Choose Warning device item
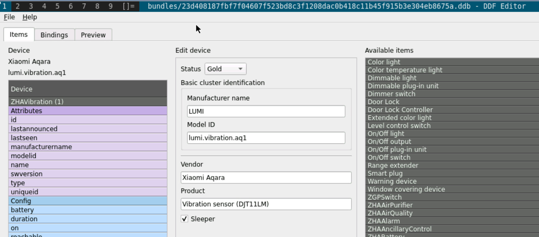The height and width of the screenshot is (237, 539). 452,181
